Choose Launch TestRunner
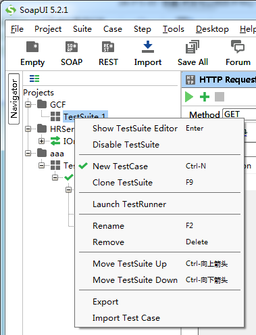Screen dimensions: 256x335 pyautogui.click(x=159, y=204)
